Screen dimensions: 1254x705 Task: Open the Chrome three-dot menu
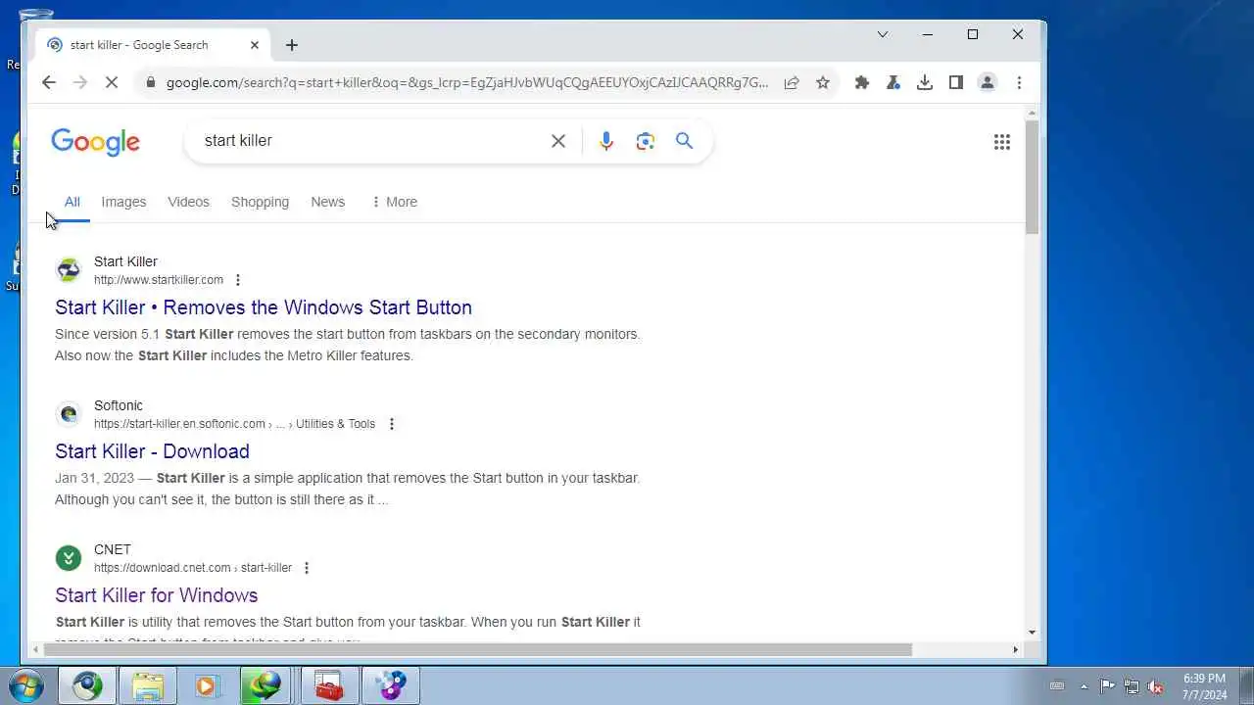click(1019, 83)
